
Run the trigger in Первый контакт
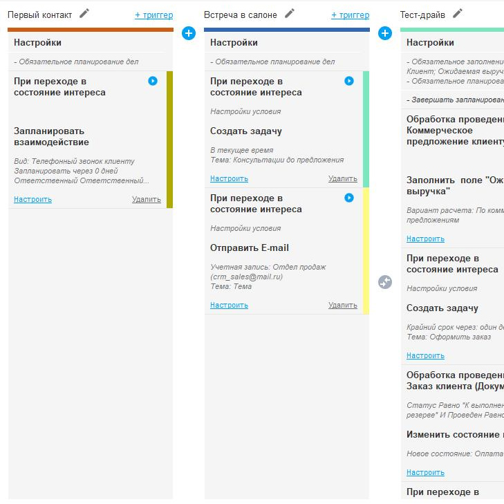pyautogui.click(x=153, y=81)
